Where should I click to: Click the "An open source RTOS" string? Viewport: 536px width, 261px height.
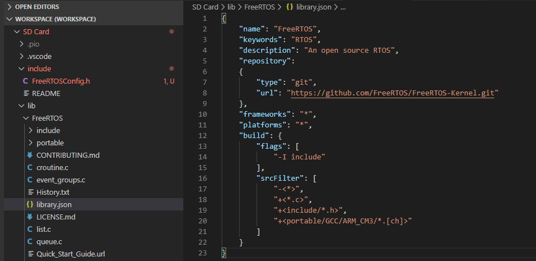(350, 50)
